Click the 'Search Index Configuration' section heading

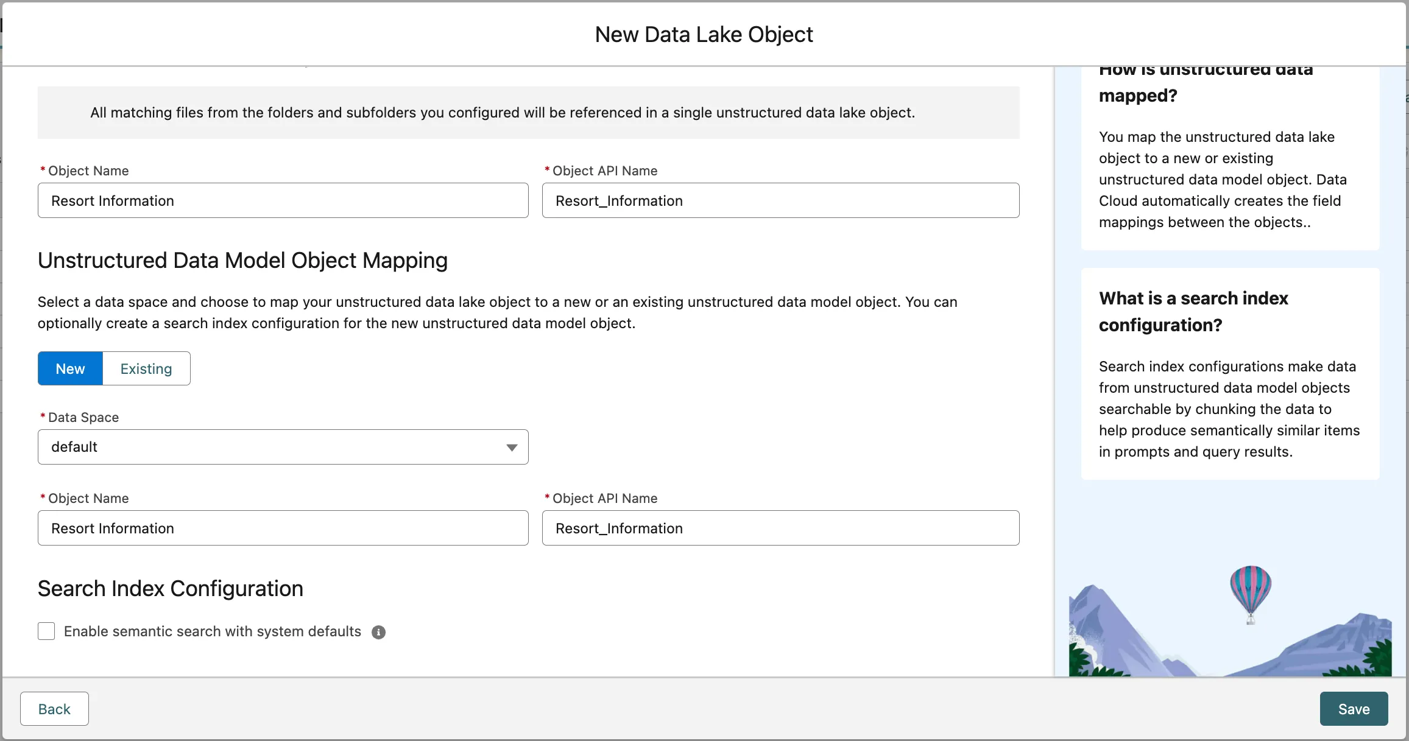point(170,589)
